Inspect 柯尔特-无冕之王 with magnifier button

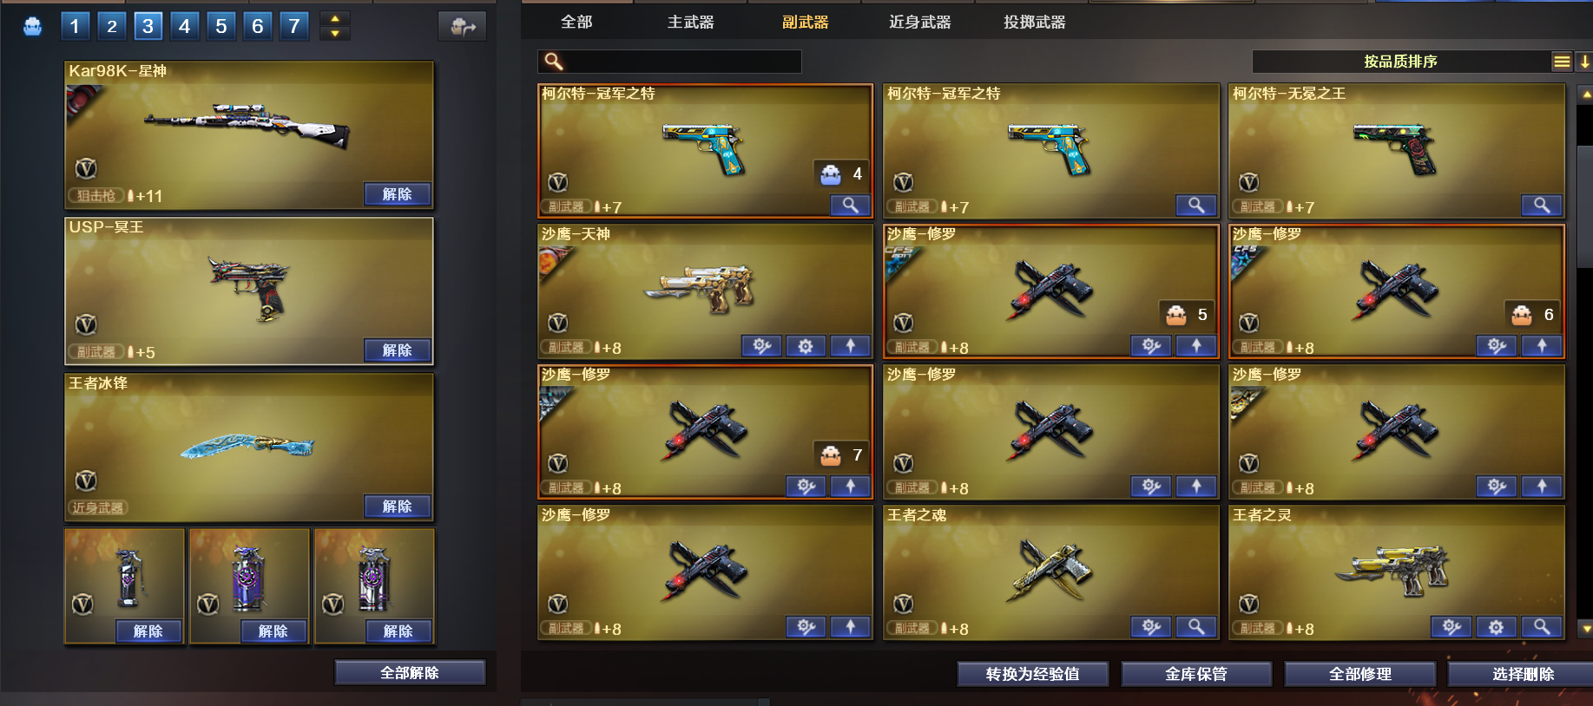pos(1541,206)
